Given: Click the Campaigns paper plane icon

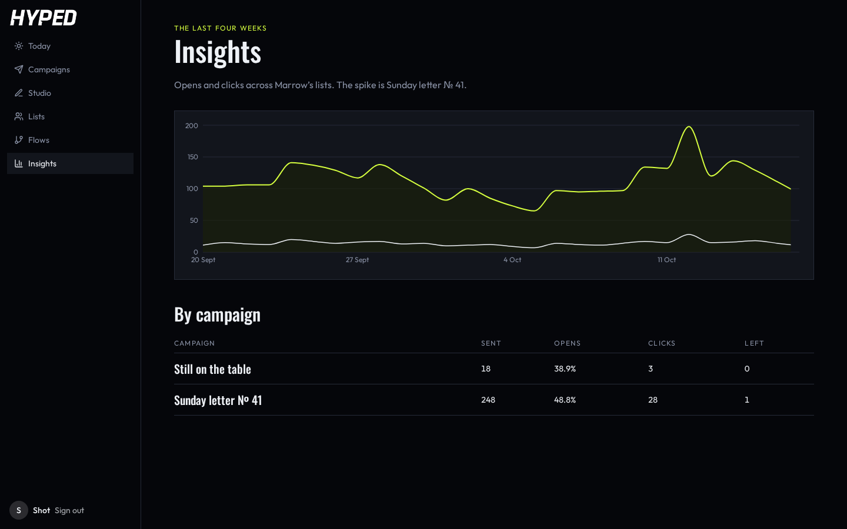Looking at the screenshot, I should 19,69.
